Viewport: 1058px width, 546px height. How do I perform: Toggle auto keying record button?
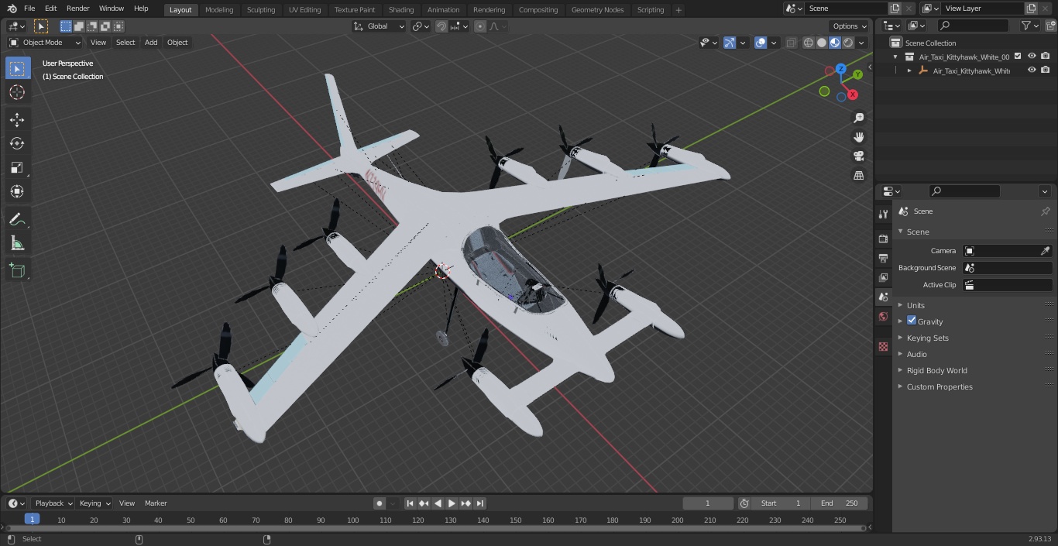click(x=380, y=503)
